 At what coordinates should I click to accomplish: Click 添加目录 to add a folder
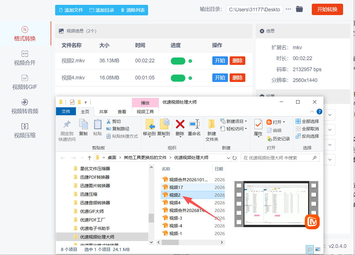pyautogui.click(x=102, y=10)
